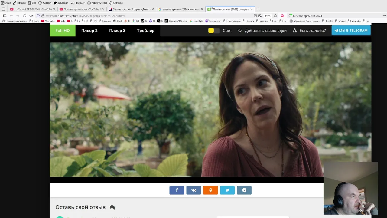
Task: Click the warning triangle complaint icon
Action: point(294,31)
